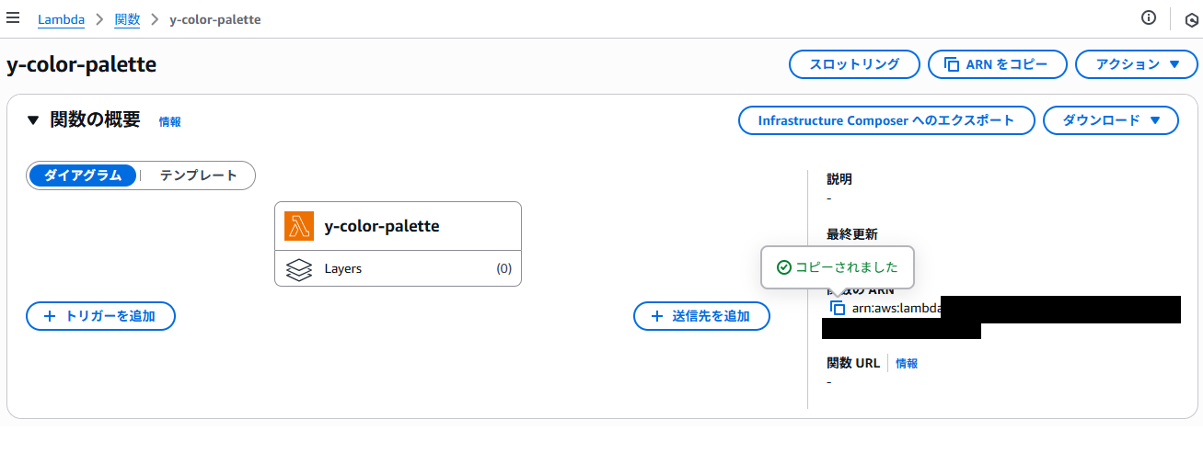Click the Layers stack icon
1203x464 pixels.
pos(299,269)
